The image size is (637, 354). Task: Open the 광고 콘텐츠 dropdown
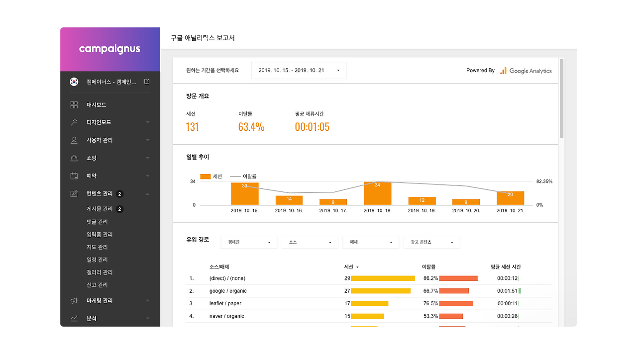431,242
